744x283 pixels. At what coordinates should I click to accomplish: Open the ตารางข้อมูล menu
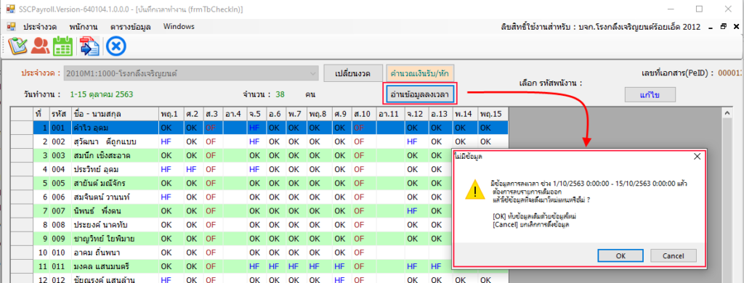pyautogui.click(x=131, y=27)
